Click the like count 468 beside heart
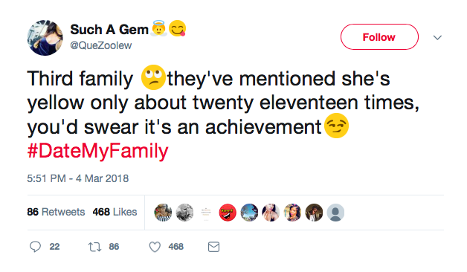 tap(175, 247)
